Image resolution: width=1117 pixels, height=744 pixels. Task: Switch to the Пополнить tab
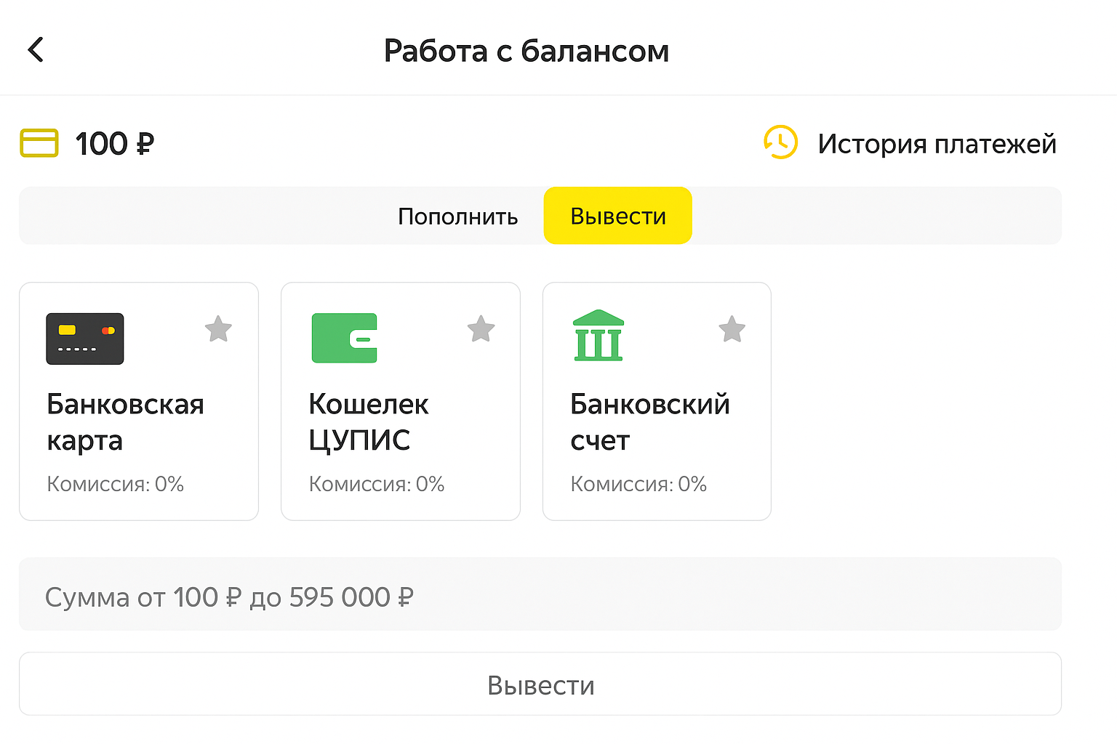pyautogui.click(x=458, y=216)
